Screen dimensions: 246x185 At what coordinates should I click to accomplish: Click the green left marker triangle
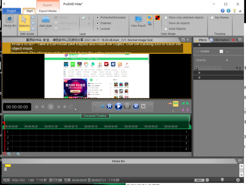[x=183, y=103]
